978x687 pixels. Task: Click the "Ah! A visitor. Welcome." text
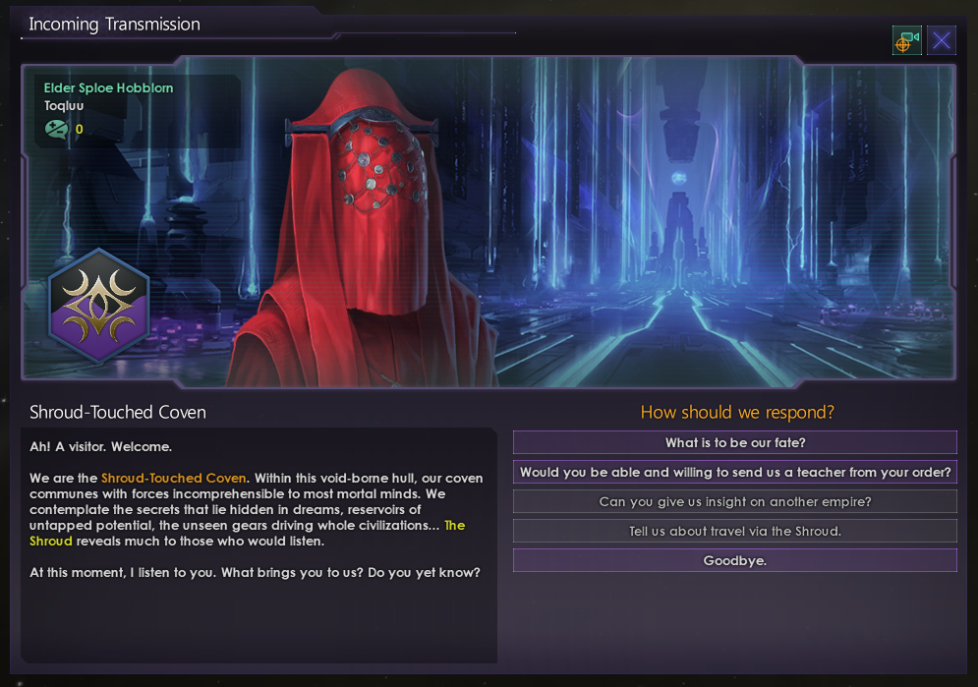(x=101, y=447)
